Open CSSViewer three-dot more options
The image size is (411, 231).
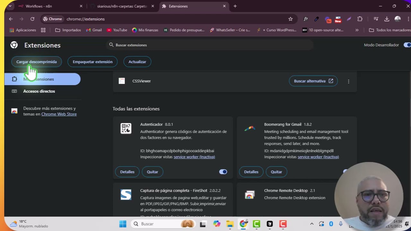348,81
